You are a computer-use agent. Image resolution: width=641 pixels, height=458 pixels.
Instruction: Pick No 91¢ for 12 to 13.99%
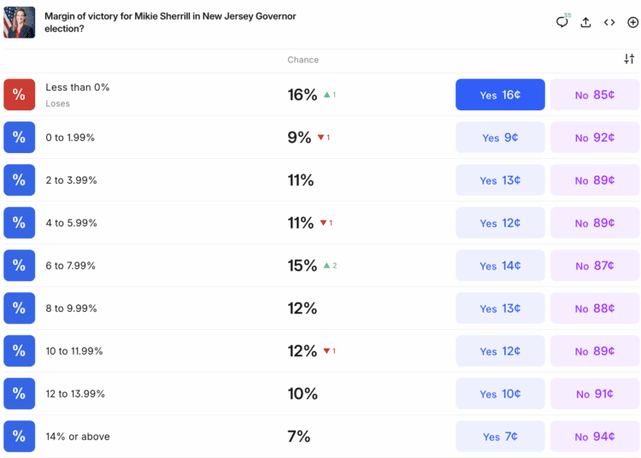594,394
